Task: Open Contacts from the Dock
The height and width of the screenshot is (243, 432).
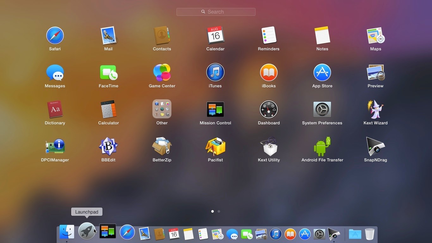Action: [159, 234]
